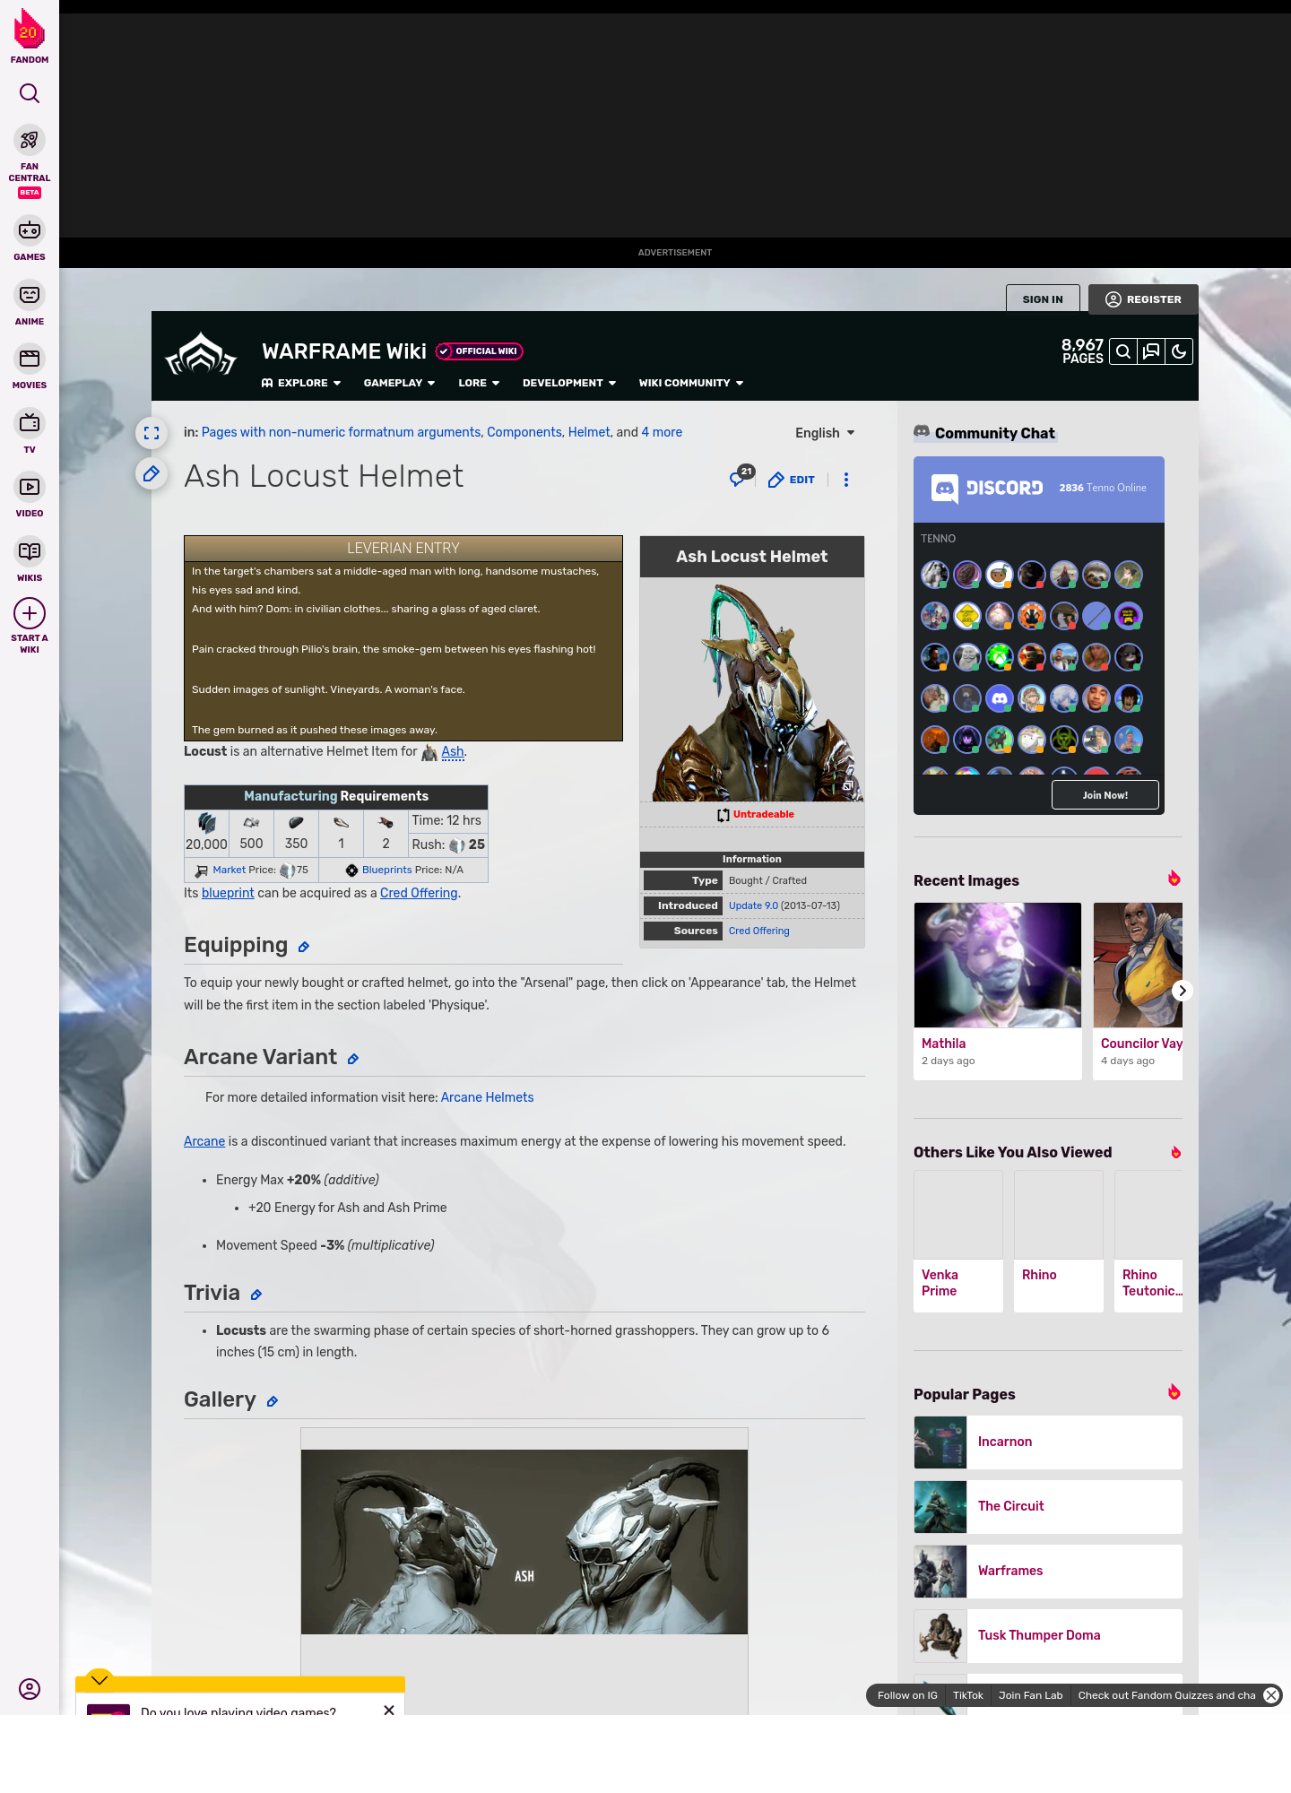Click the Manufacturing header link
The image size is (1291, 1793).
pyautogui.click(x=290, y=796)
